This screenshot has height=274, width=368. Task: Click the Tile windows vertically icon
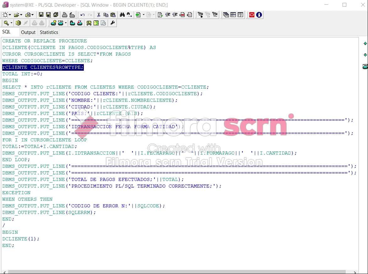(x=240, y=15)
